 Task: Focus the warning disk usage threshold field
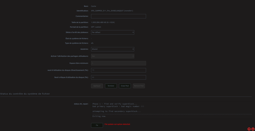(118, 70)
